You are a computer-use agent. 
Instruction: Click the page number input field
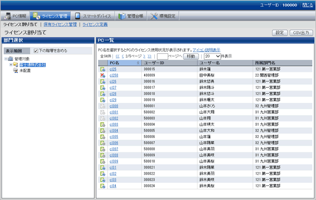[162, 57]
